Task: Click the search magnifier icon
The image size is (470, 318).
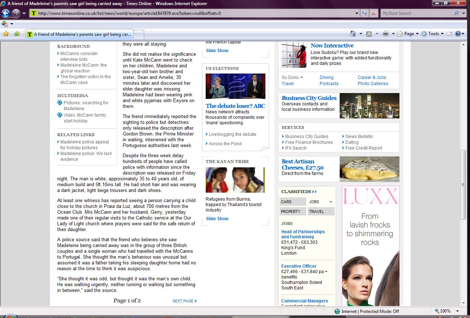Action: pos(456,13)
